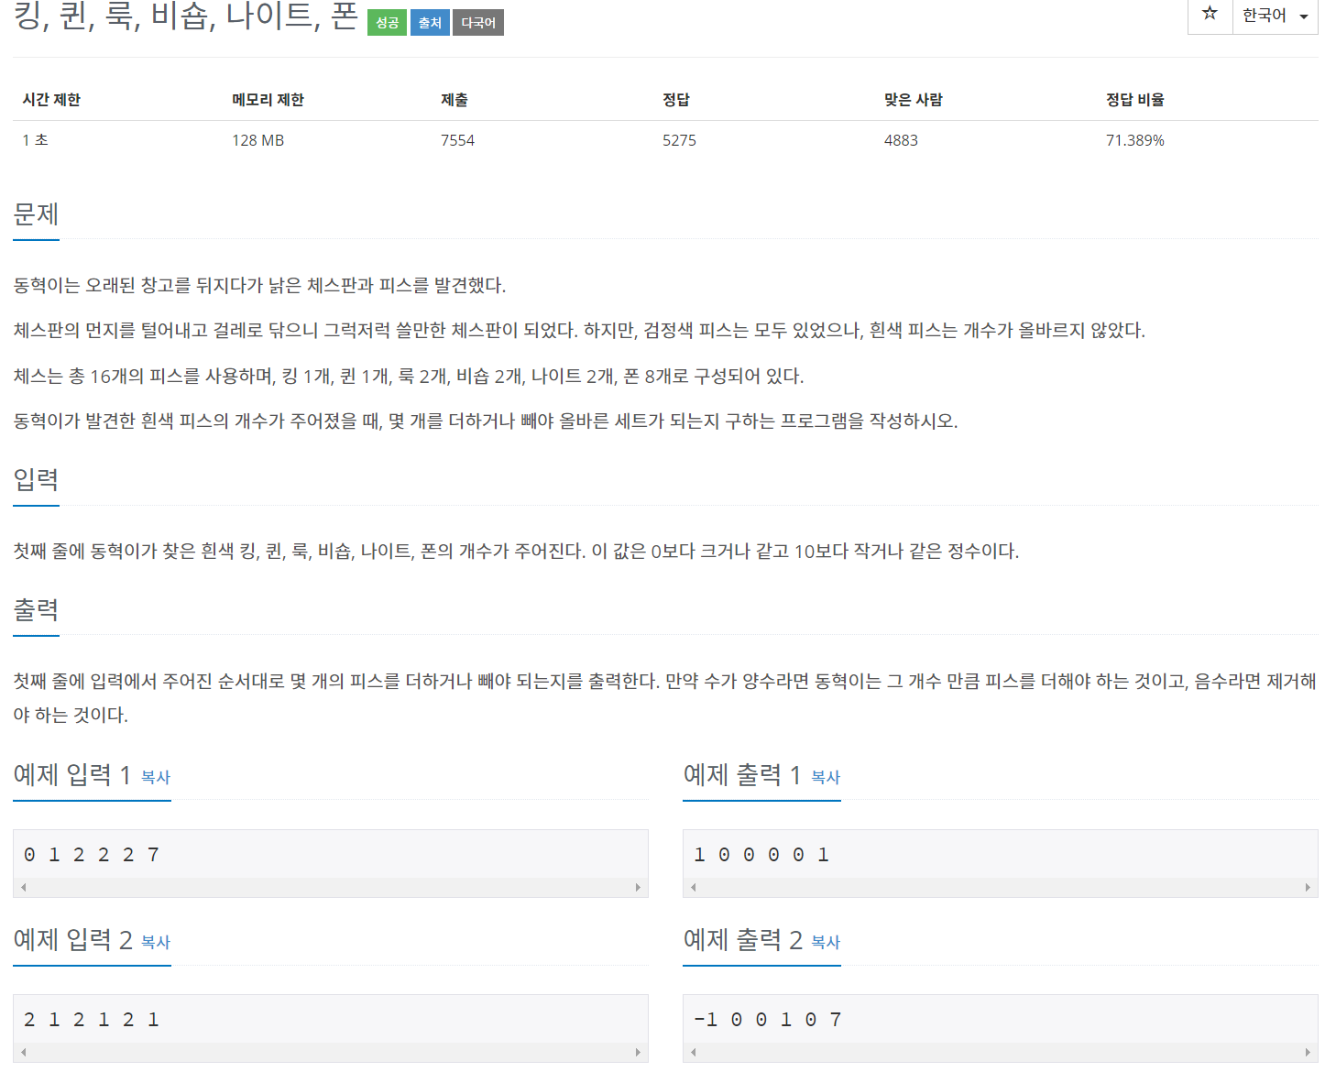
Task: Copy 예제 출력 1 via 복사 link
Action: (826, 777)
